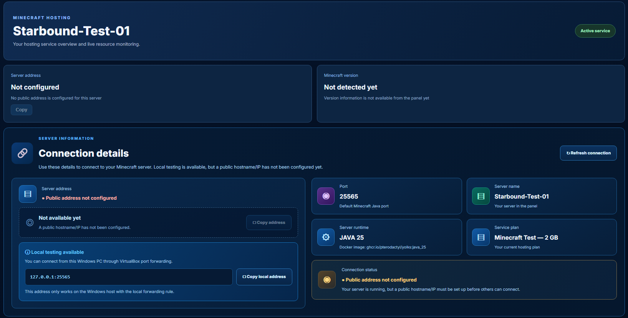
Task: Click the orange Connection status icon
Action: pyautogui.click(x=327, y=280)
